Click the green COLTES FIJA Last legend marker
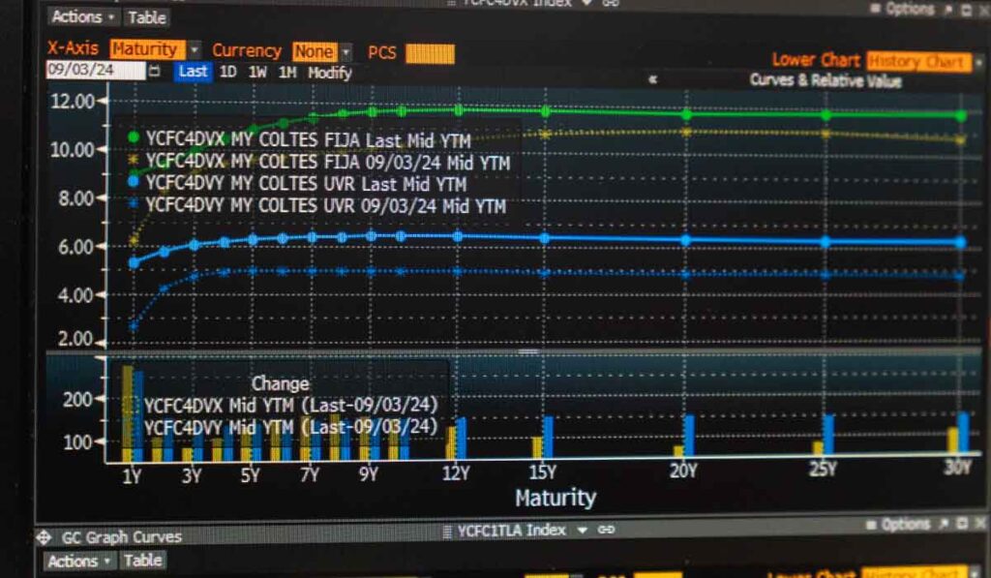Screen dimensions: 991x578 point(134,137)
